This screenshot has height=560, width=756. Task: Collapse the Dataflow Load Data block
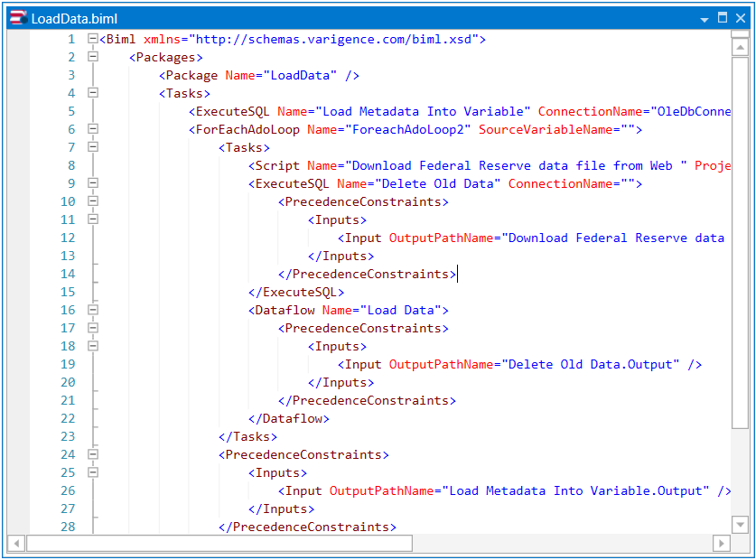(92, 310)
